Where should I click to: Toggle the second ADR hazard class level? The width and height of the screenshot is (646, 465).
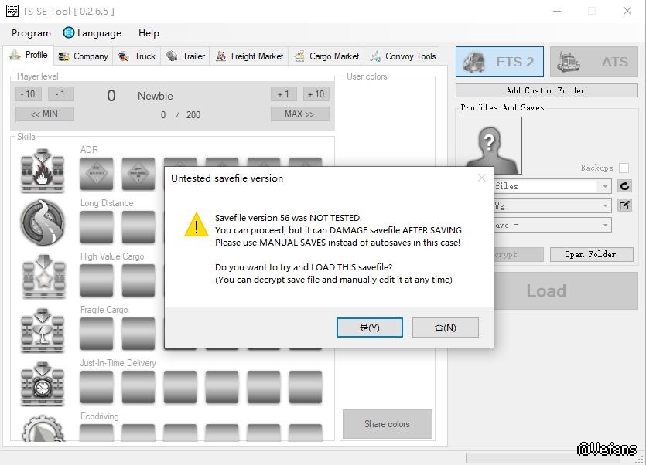click(138, 173)
